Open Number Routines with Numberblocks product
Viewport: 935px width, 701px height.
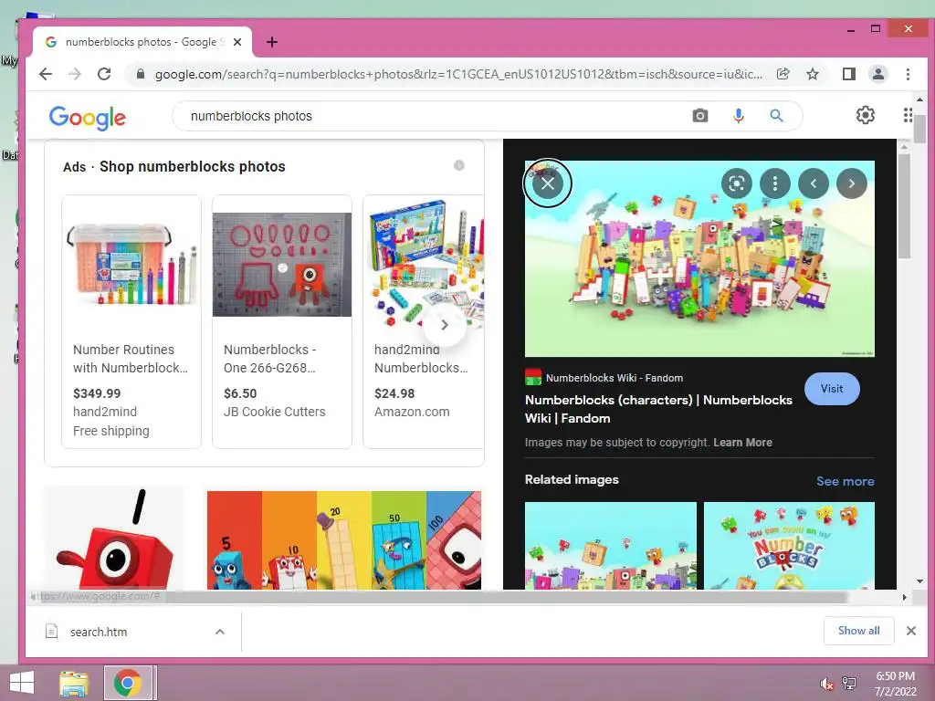pyautogui.click(x=131, y=321)
